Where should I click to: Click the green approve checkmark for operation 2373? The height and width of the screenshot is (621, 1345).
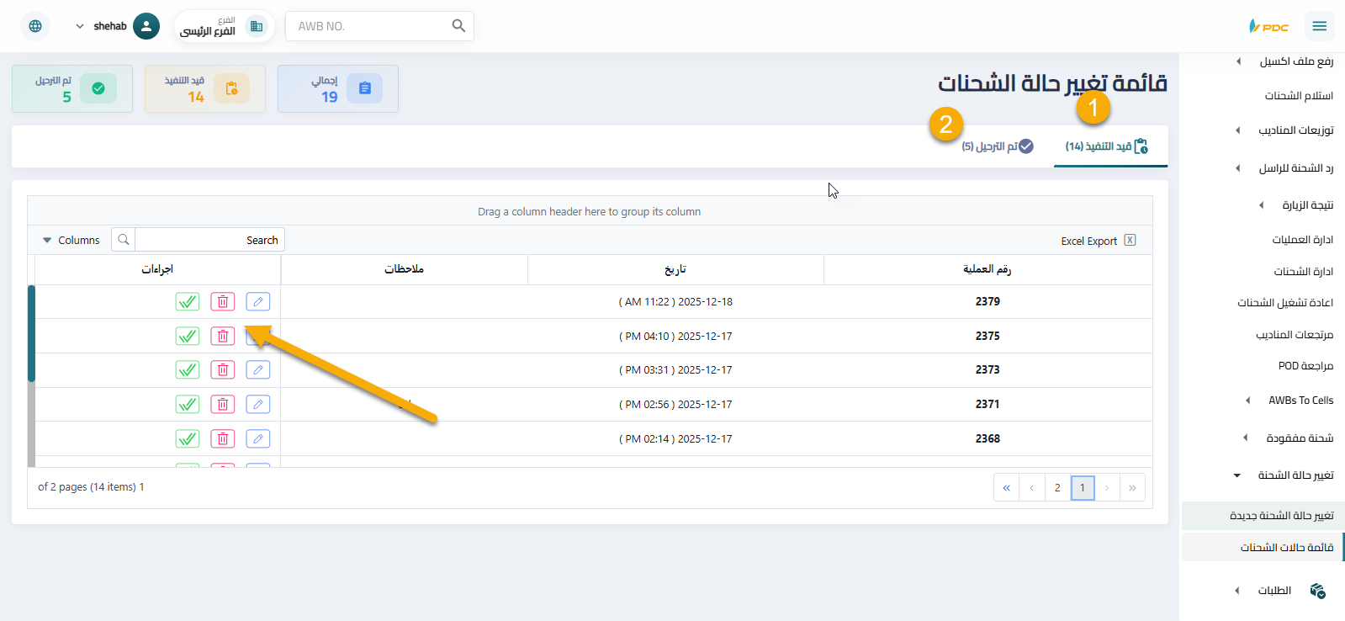[187, 370]
